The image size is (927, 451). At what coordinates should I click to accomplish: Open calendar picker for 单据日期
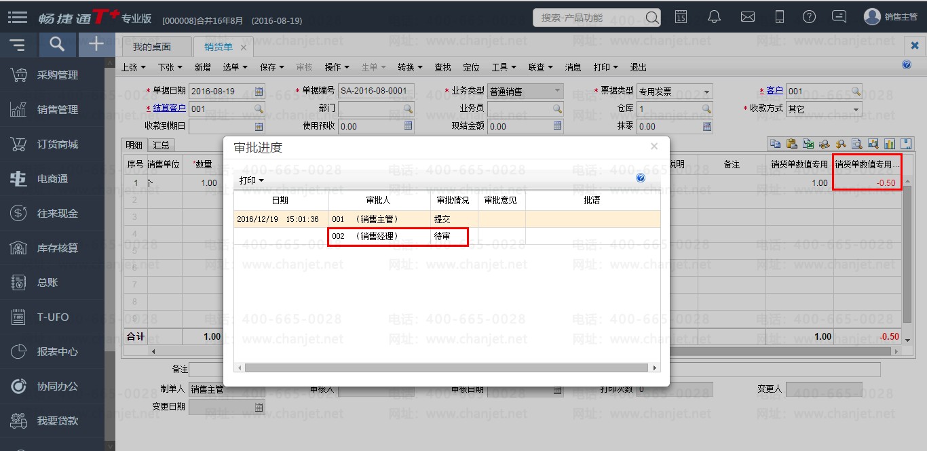tap(259, 91)
